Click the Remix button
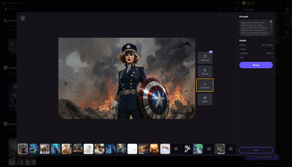Screen dimensions: 292x167 (256, 65)
